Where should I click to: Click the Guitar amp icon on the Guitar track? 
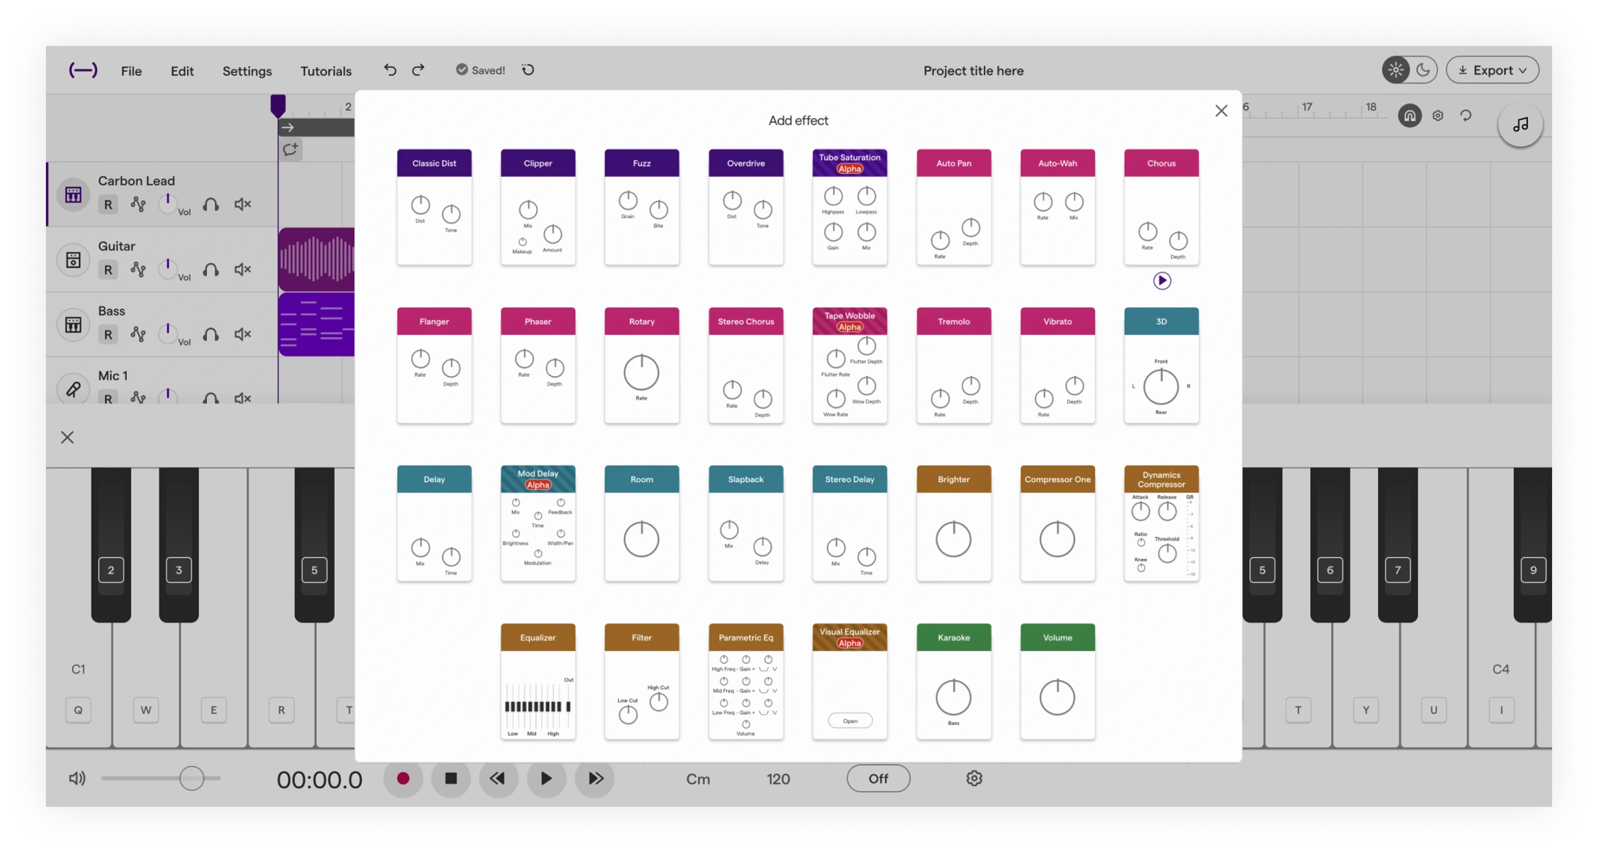pos(73,259)
